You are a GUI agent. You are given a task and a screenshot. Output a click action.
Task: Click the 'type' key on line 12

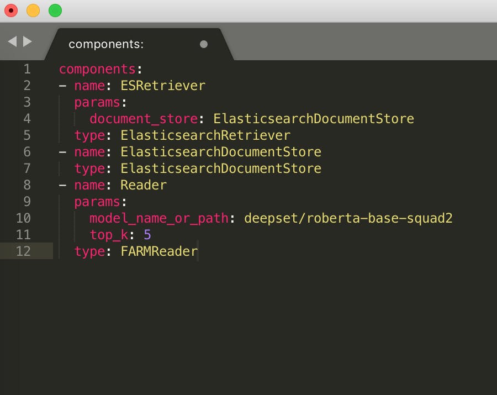89,252
